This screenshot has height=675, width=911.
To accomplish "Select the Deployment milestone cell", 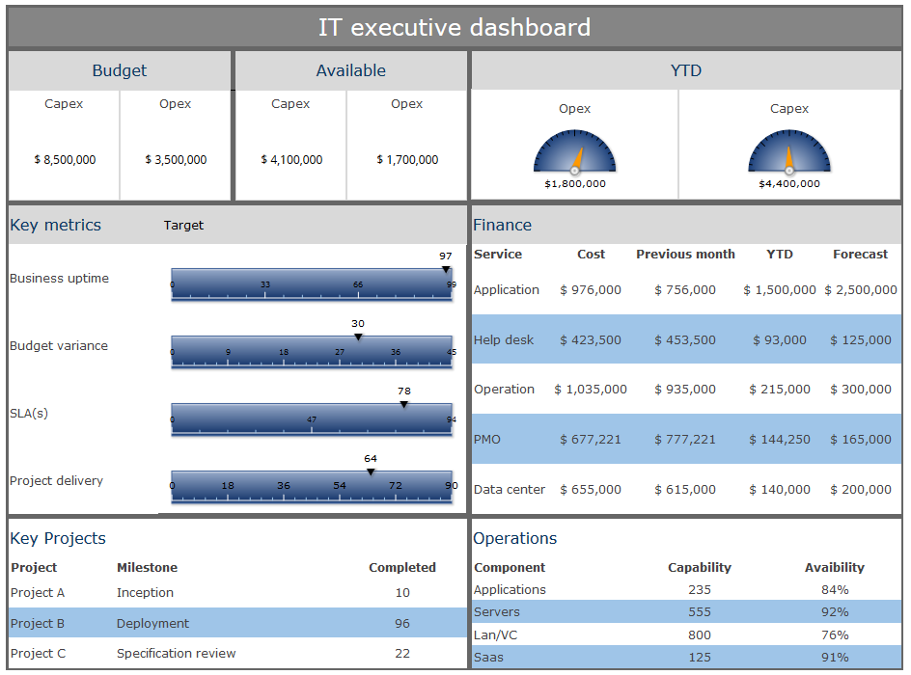I will click(152, 623).
